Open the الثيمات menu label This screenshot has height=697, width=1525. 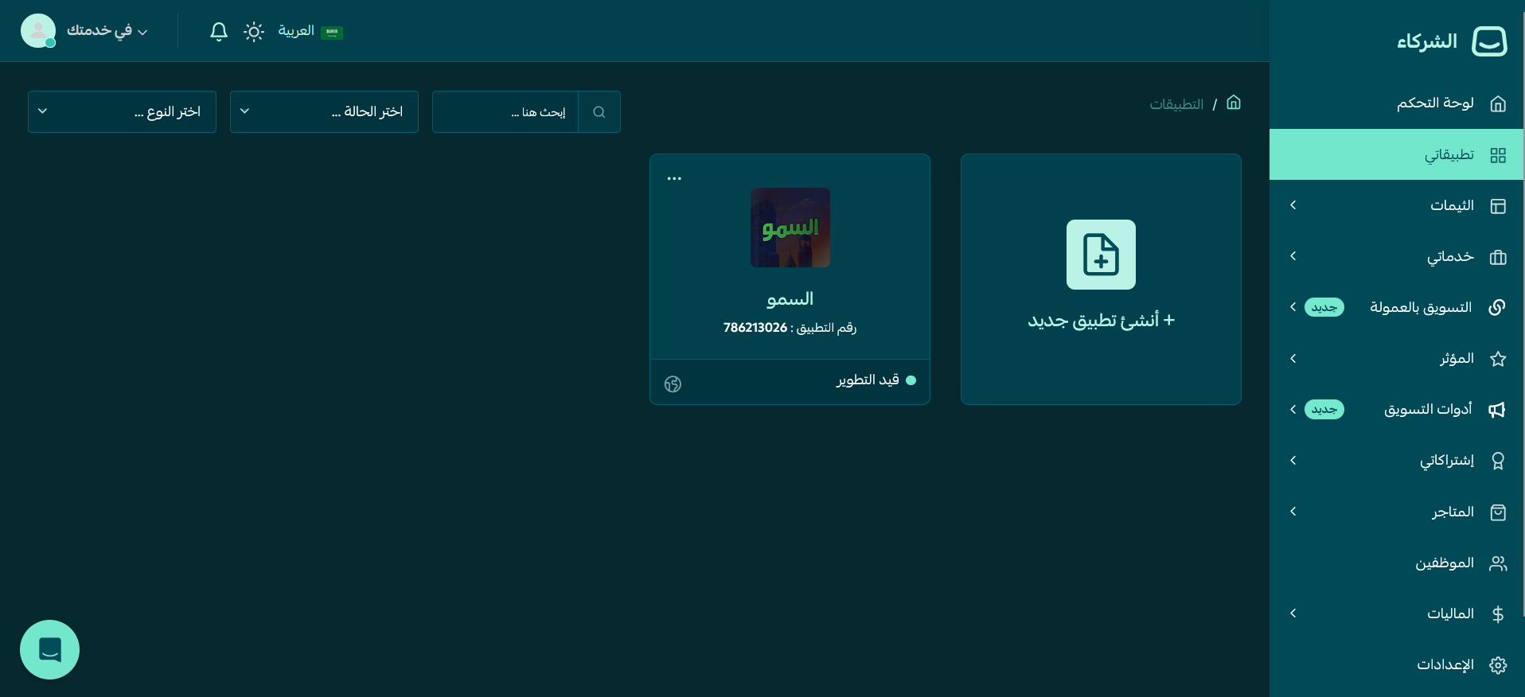(x=1452, y=206)
